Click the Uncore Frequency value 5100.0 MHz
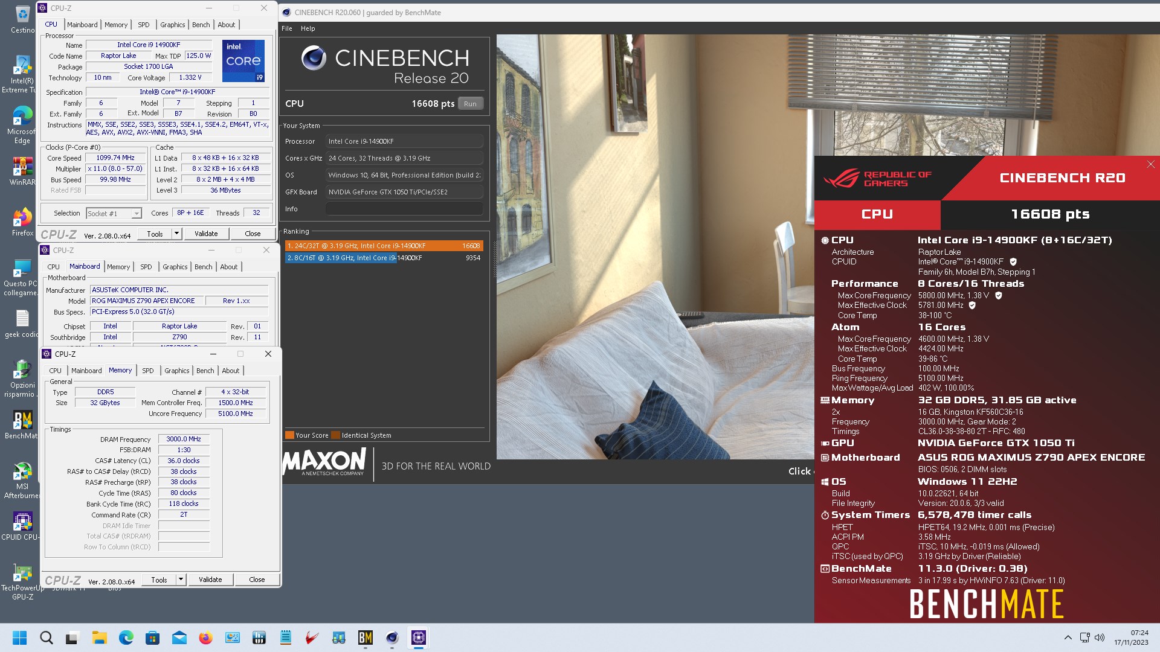The image size is (1160, 652). coord(236,414)
